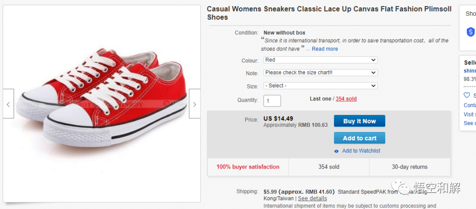Click the Quantity input field
This screenshot has height=209, width=476.
tap(272, 101)
